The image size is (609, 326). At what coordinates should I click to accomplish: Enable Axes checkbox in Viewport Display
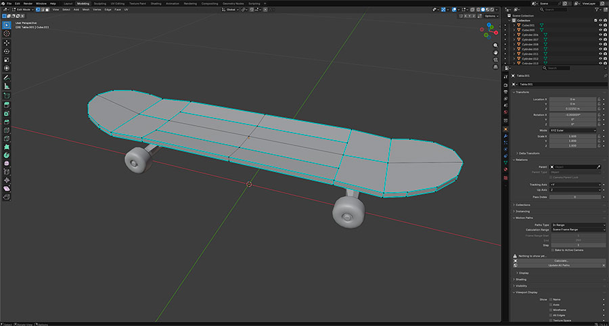point(550,304)
